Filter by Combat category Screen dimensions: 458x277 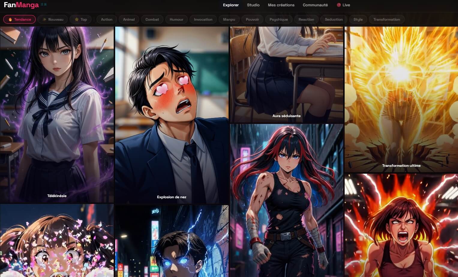click(x=152, y=19)
